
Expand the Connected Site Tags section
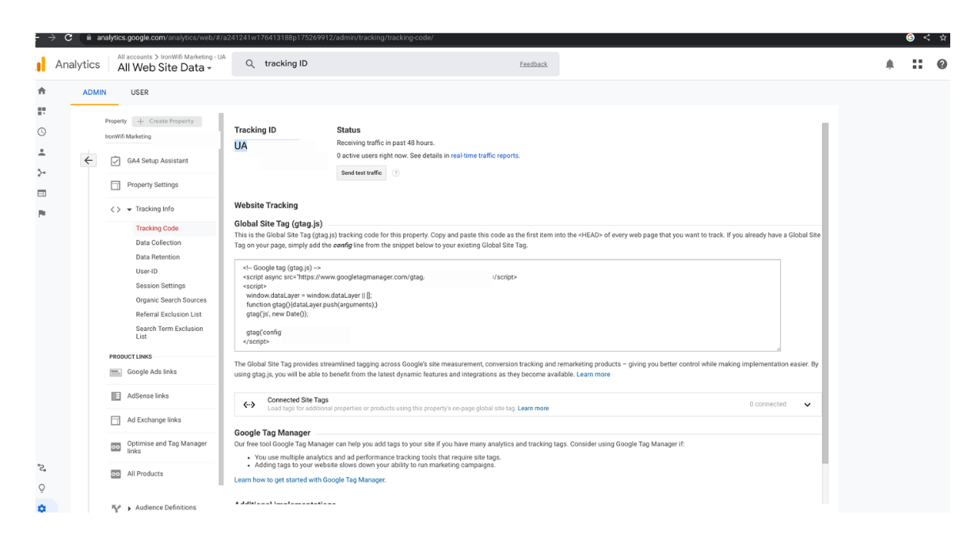(807, 404)
